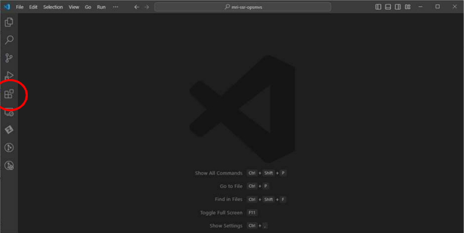Screen dimensions: 464x233
Task: Go back using the left arrow
Action: coord(136,7)
